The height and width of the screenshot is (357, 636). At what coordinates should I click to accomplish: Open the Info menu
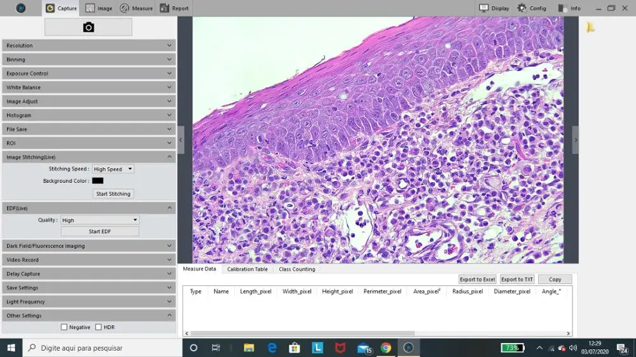(569, 8)
